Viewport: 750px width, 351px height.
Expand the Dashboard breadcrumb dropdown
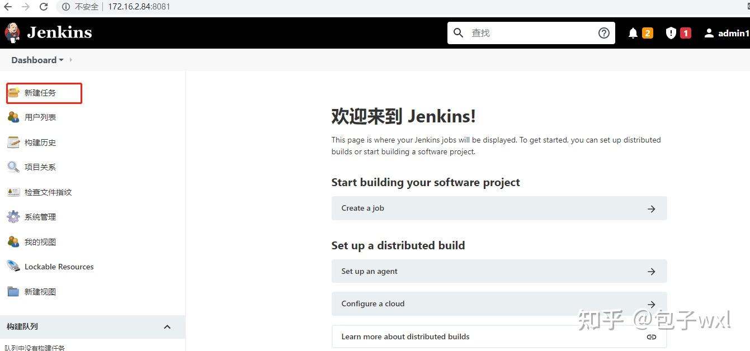(x=62, y=60)
